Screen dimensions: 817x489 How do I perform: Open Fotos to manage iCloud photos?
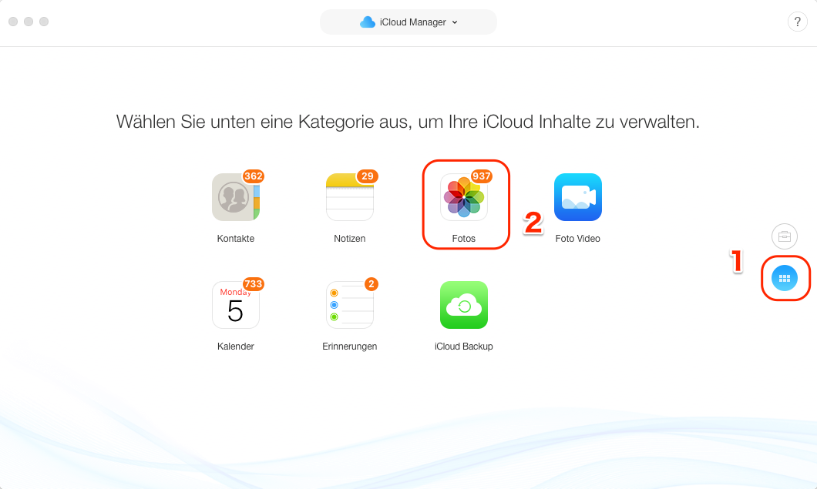[x=464, y=197]
